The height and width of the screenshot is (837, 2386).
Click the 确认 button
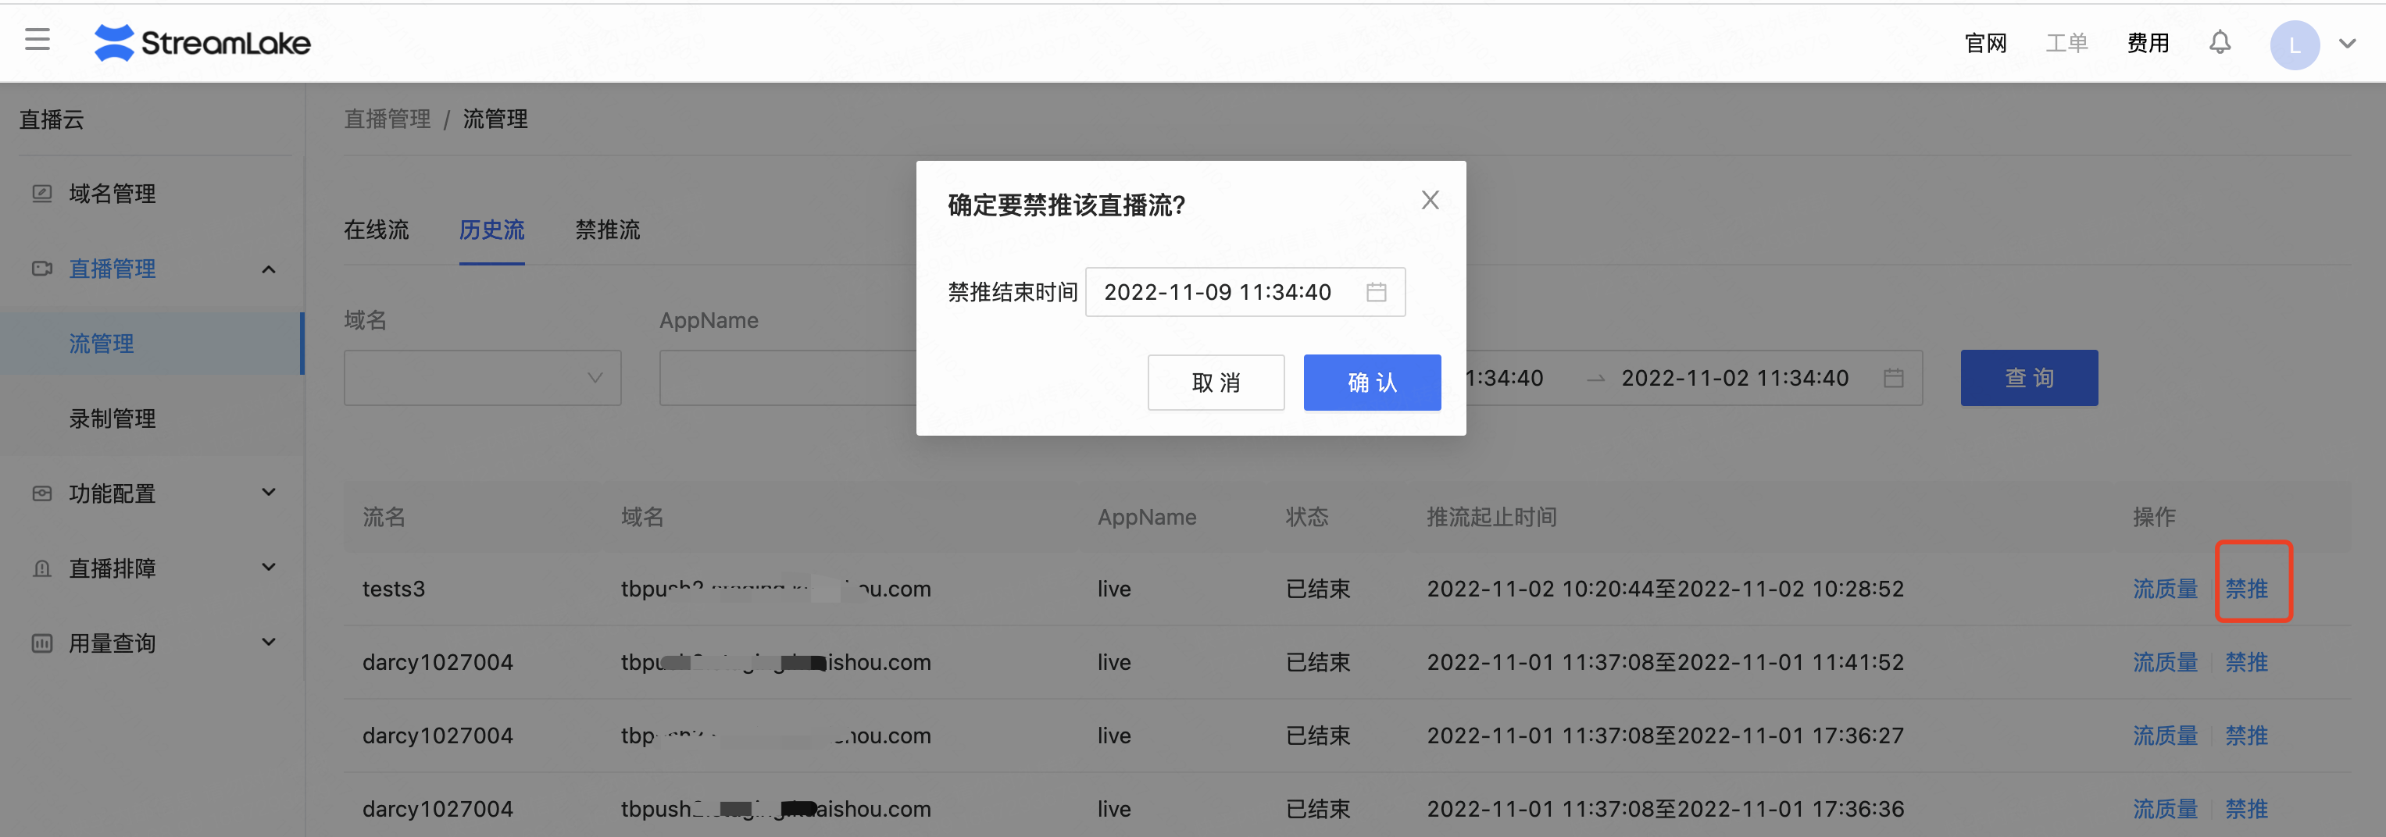(1372, 383)
